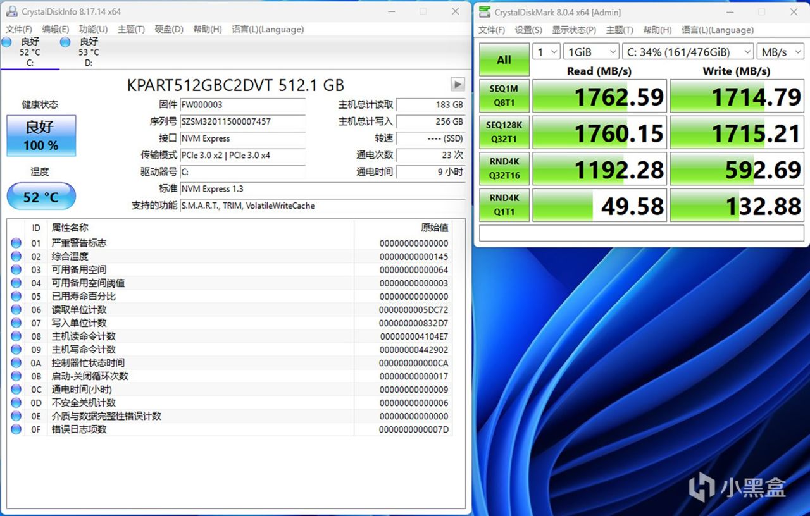
Task: Open the 1GiB test size dropdown
Action: pyautogui.click(x=591, y=52)
